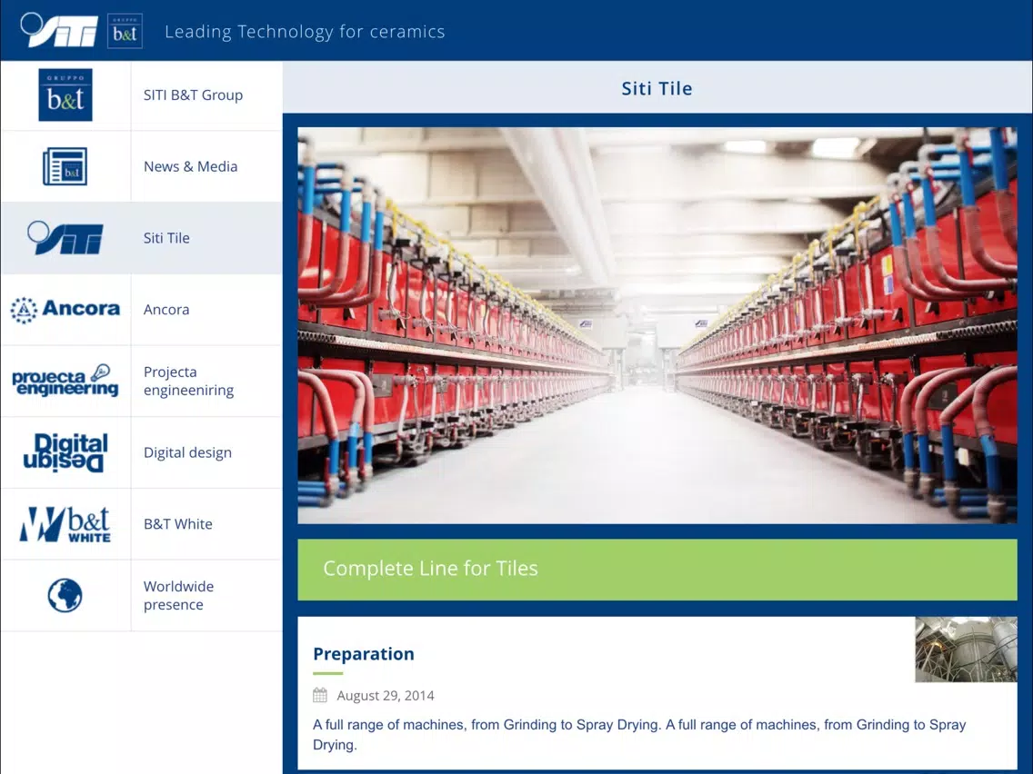Open Projecta engineering menu label

click(188, 381)
